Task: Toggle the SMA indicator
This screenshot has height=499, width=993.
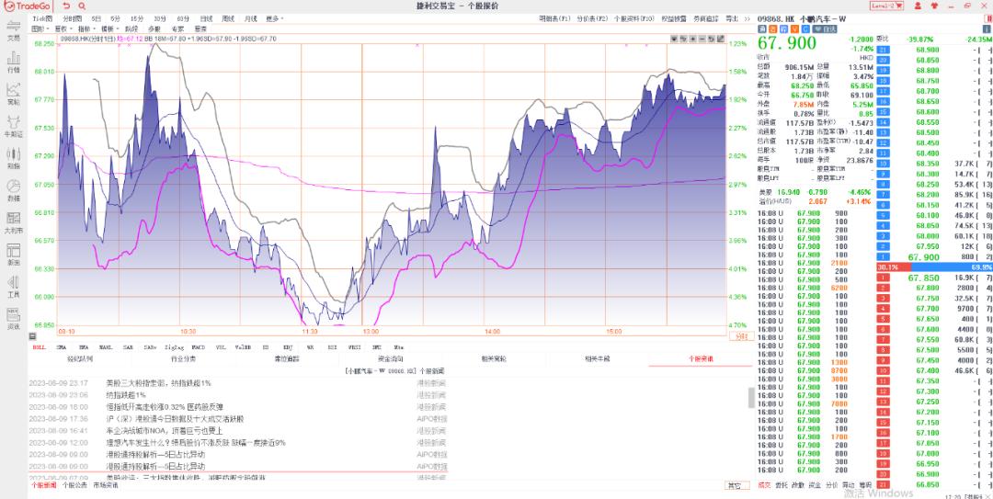Action: [62, 347]
